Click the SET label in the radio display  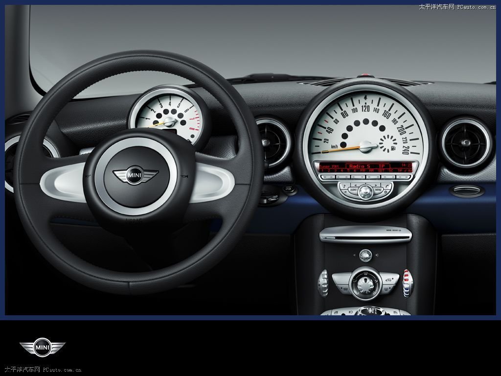click(x=381, y=171)
